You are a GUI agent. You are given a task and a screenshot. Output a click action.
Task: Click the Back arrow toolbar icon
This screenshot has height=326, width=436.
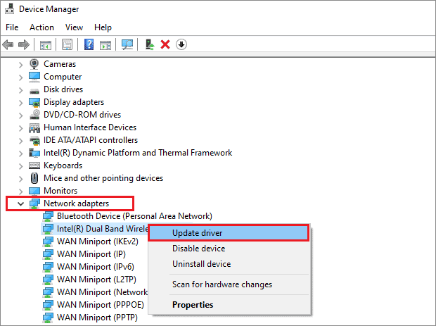point(8,44)
